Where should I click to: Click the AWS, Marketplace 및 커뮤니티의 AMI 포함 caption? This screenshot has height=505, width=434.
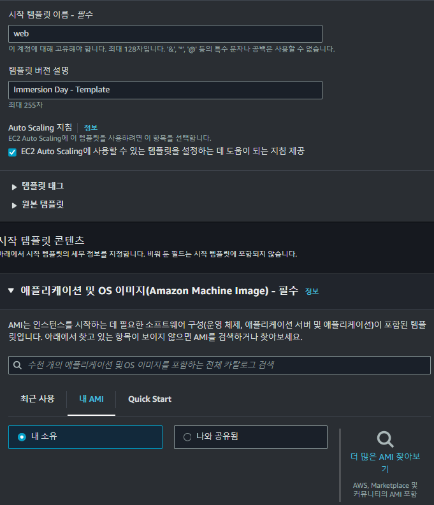(x=385, y=490)
